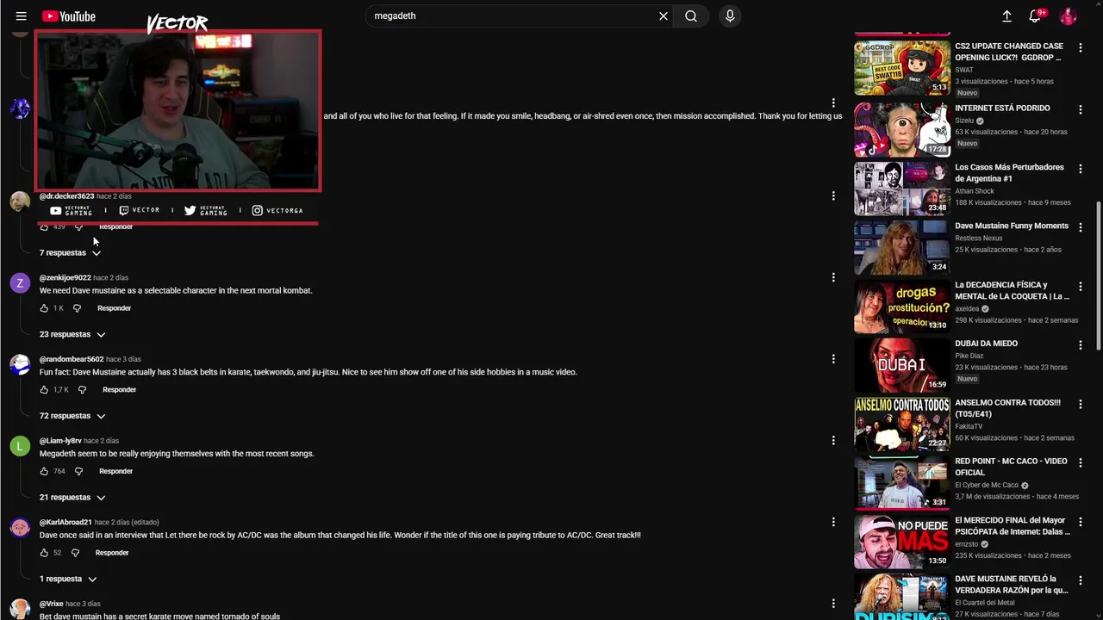Expand 72 respuestas replies
The width and height of the screenshot is (1103, 620).
(72, 416)
